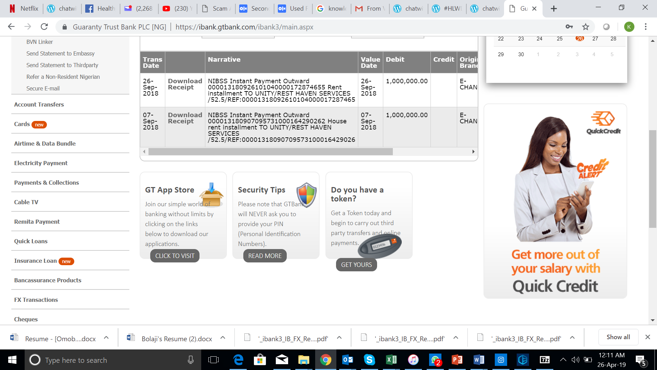Image resolution: width=657 pixels, height=370 pixels.
Task: Select day 30 in the calendar
Action: 521,54
